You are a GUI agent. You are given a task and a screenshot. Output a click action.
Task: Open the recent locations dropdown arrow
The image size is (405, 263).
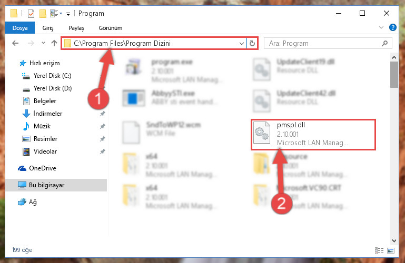(x=43, y=43)
